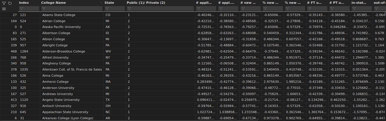Click the Public (1)/ Private (2) header

pyautogui.click(x=146, y=3)
